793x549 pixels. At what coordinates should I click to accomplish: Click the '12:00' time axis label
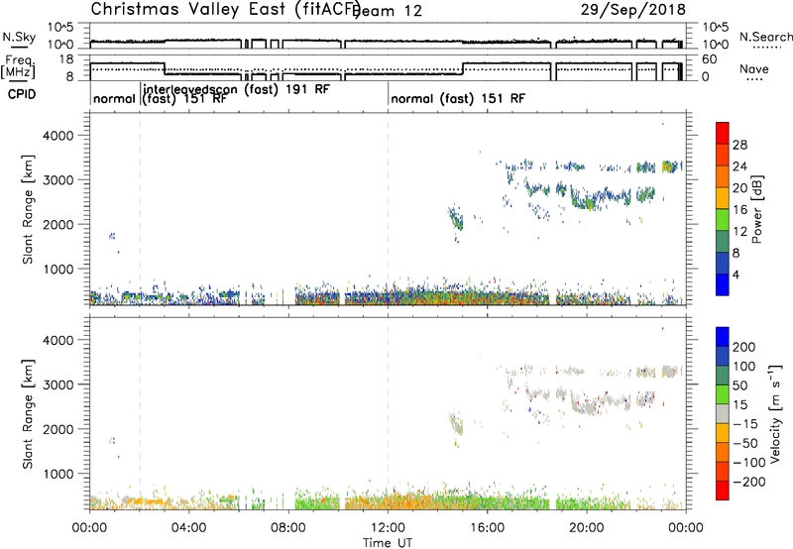pos(388,528)
